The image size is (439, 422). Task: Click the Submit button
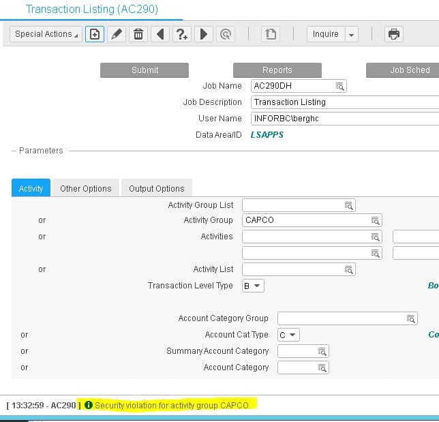145,70
